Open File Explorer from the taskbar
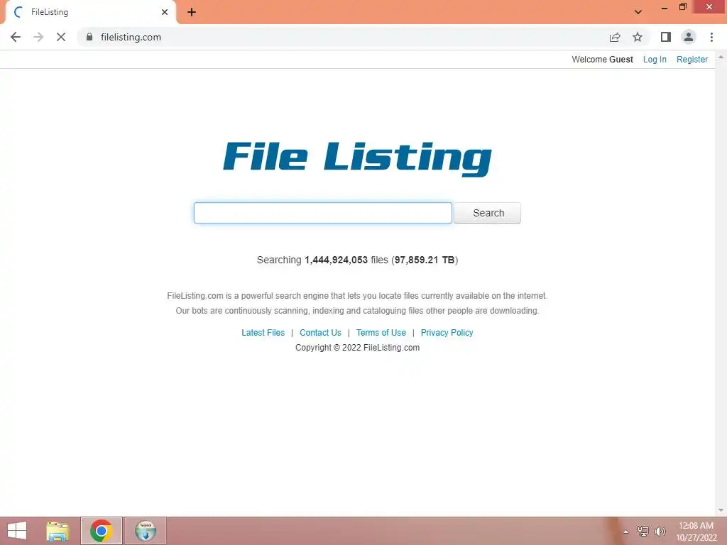727x545 pixels. coord(58,531)
